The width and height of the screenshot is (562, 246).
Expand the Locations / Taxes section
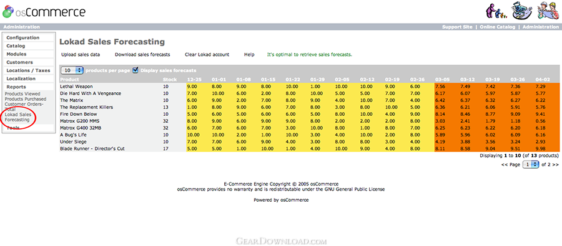click(29, 70)
